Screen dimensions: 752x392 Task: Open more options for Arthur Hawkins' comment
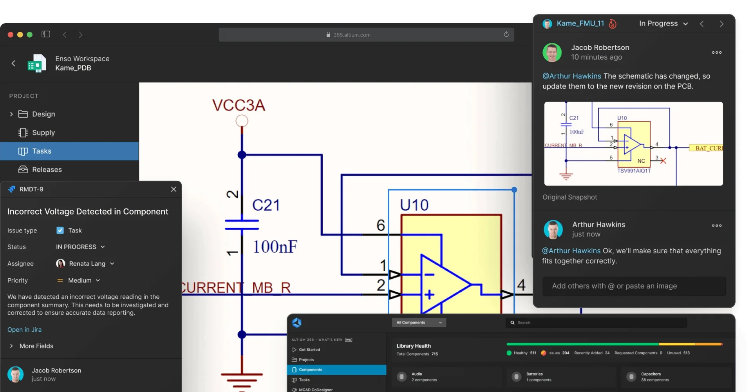click(x=717, y=225)
